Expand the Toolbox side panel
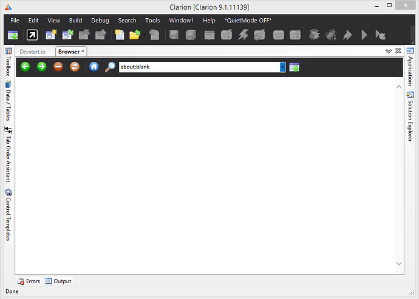The height and width of the screenshot is (299, 419). tap(8, 63)
